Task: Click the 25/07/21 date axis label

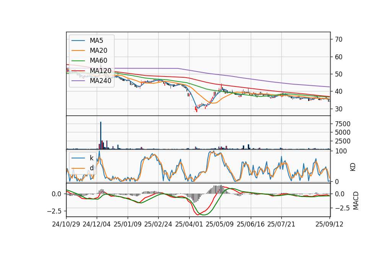Action: pos(281,224)
